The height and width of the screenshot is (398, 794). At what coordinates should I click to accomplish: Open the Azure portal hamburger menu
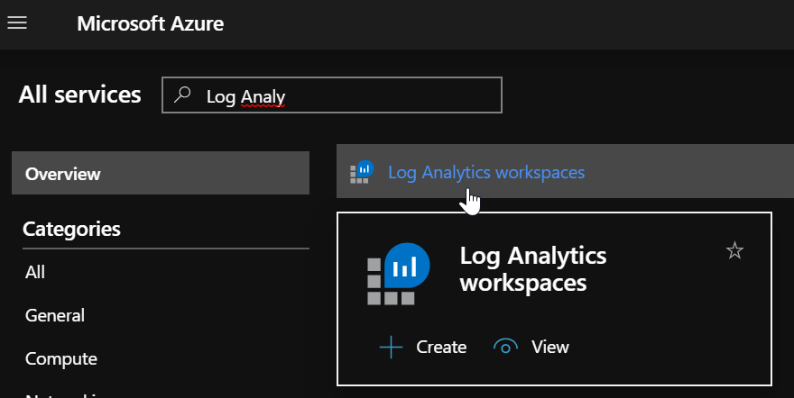coord(17,23)
